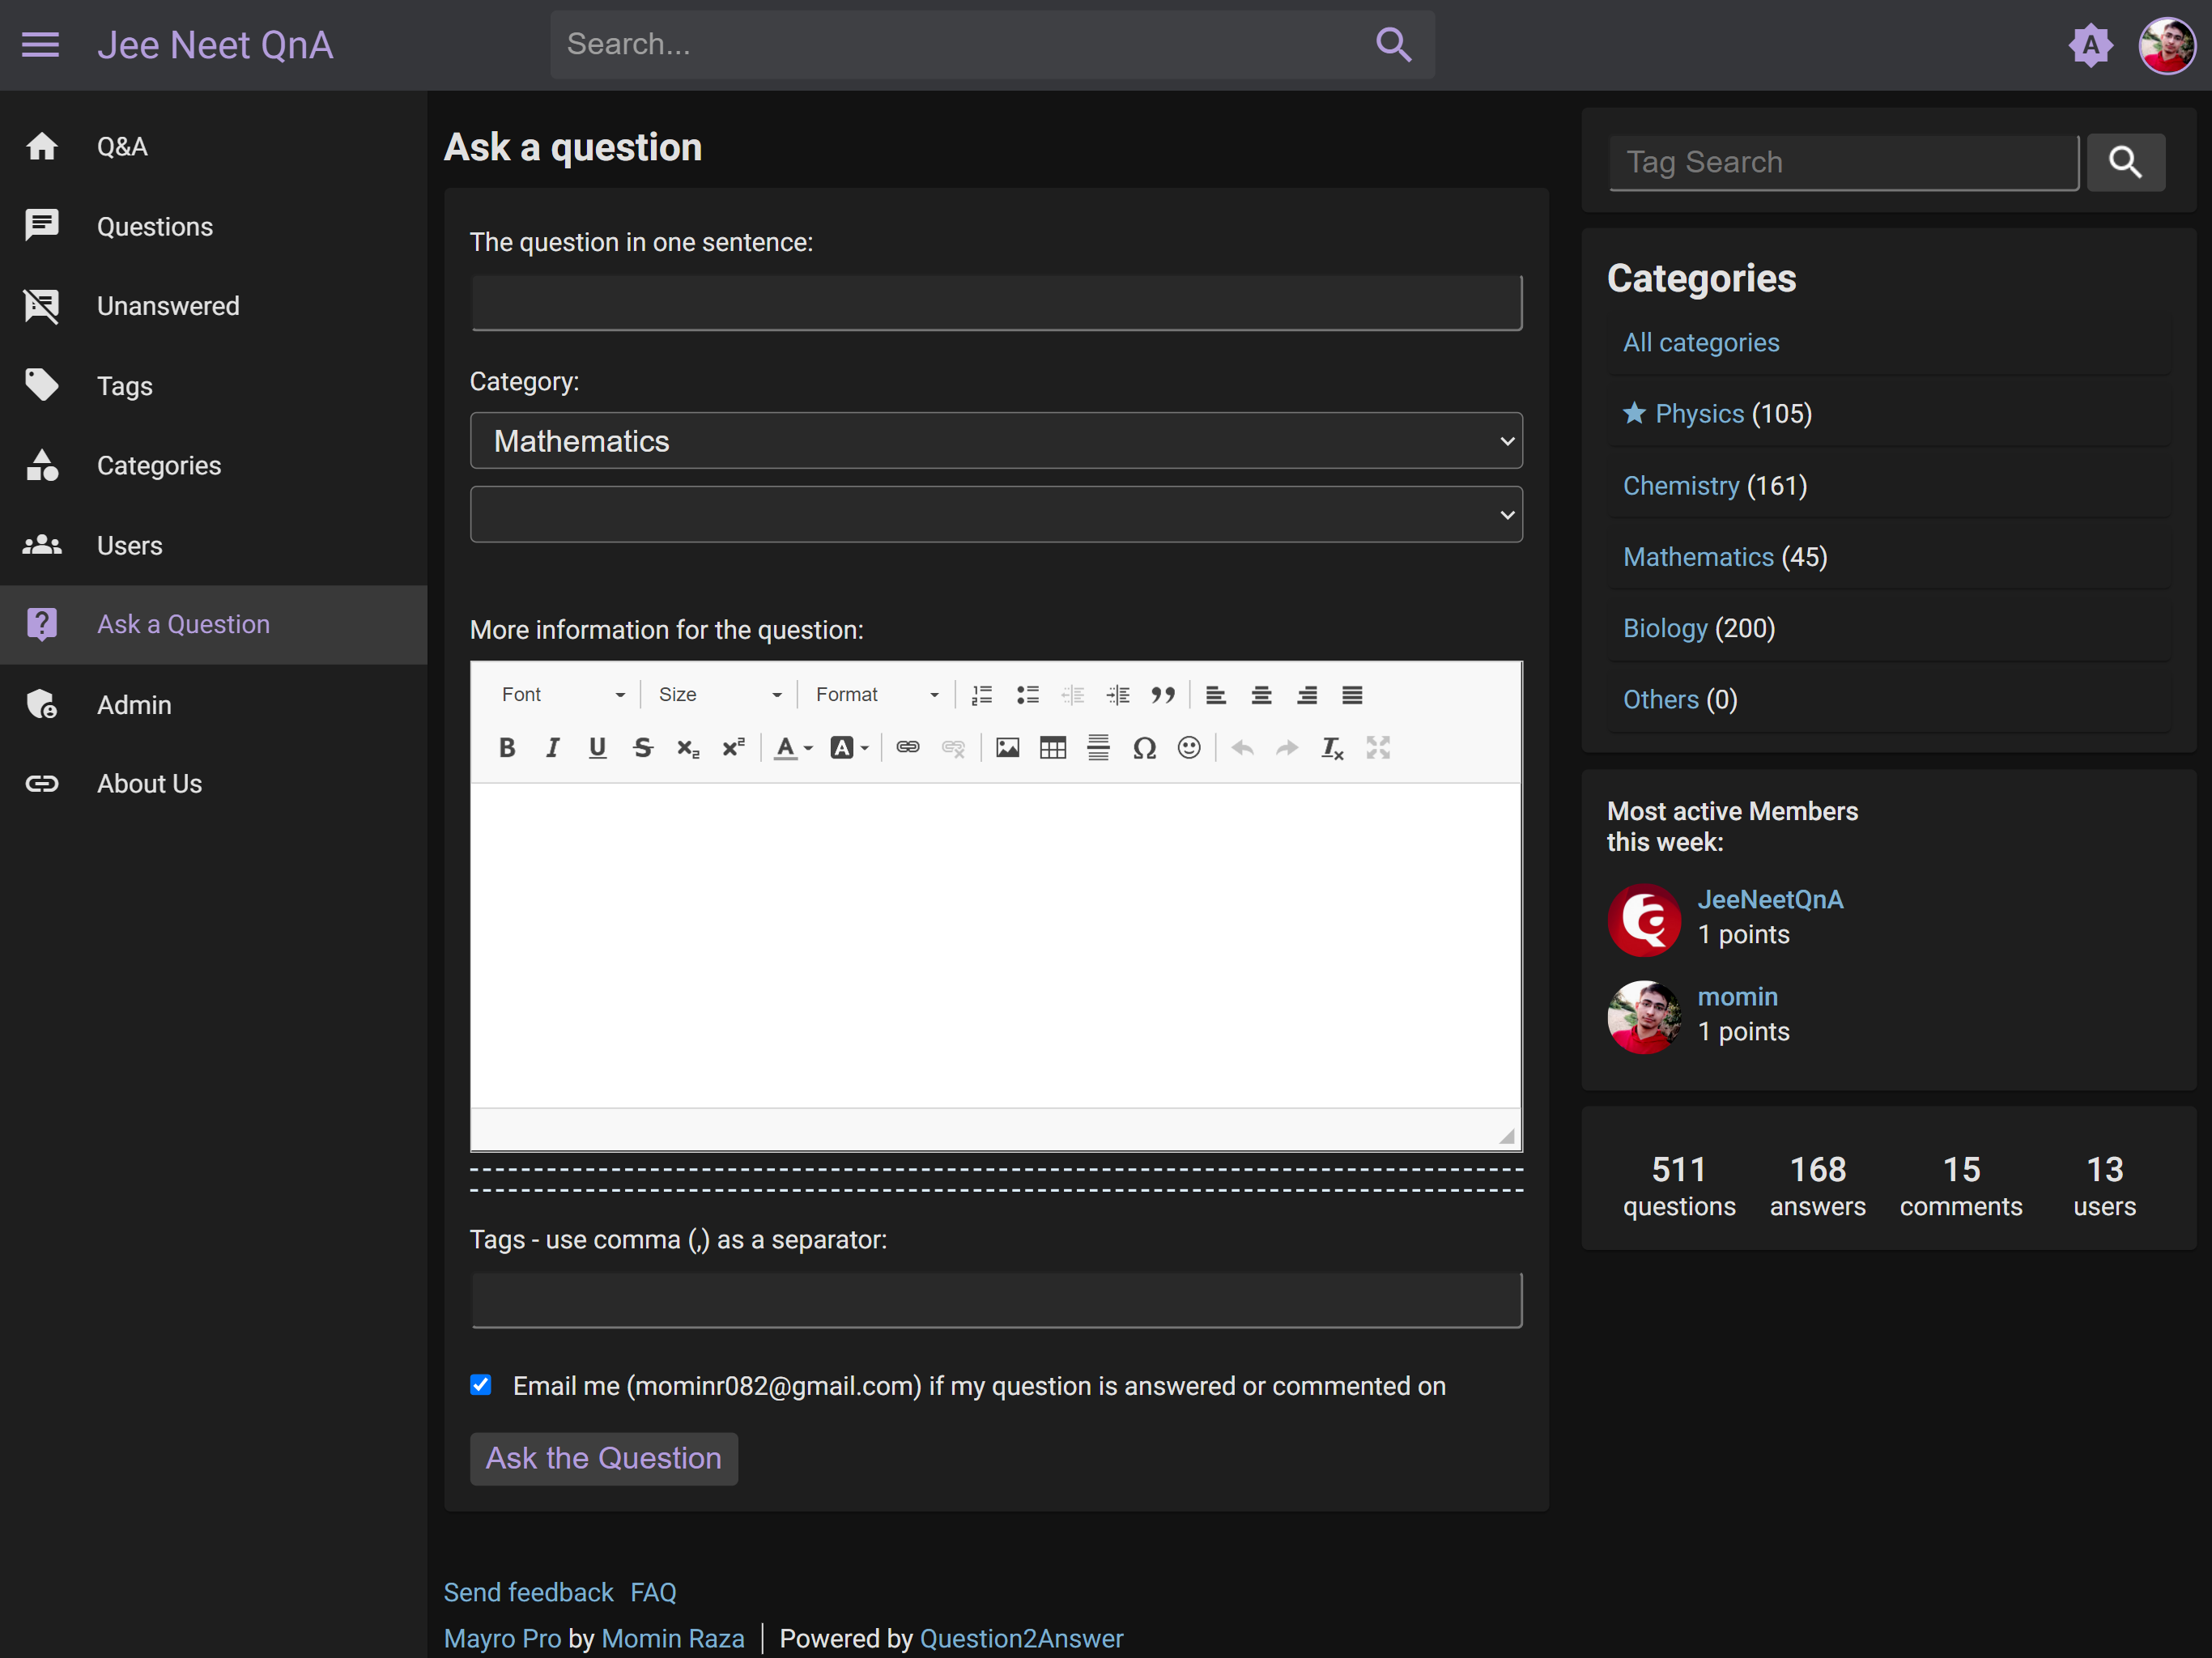
Task: Open the special character (Omega) picker
Action: click(1144, 748)
